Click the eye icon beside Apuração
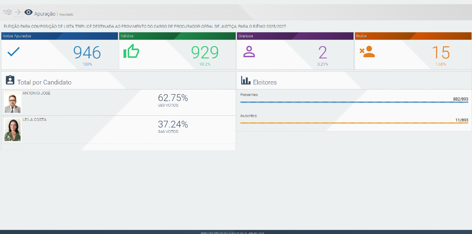Image resolution: width=472 pixels, height=234 pixels. [x=29, y=12]
